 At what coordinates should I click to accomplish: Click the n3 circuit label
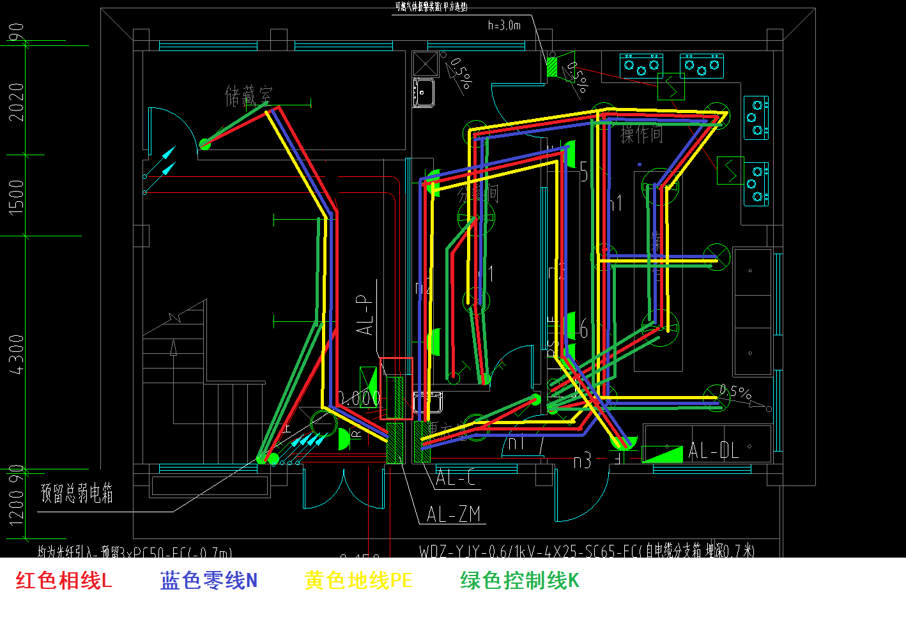click(582, 461)
